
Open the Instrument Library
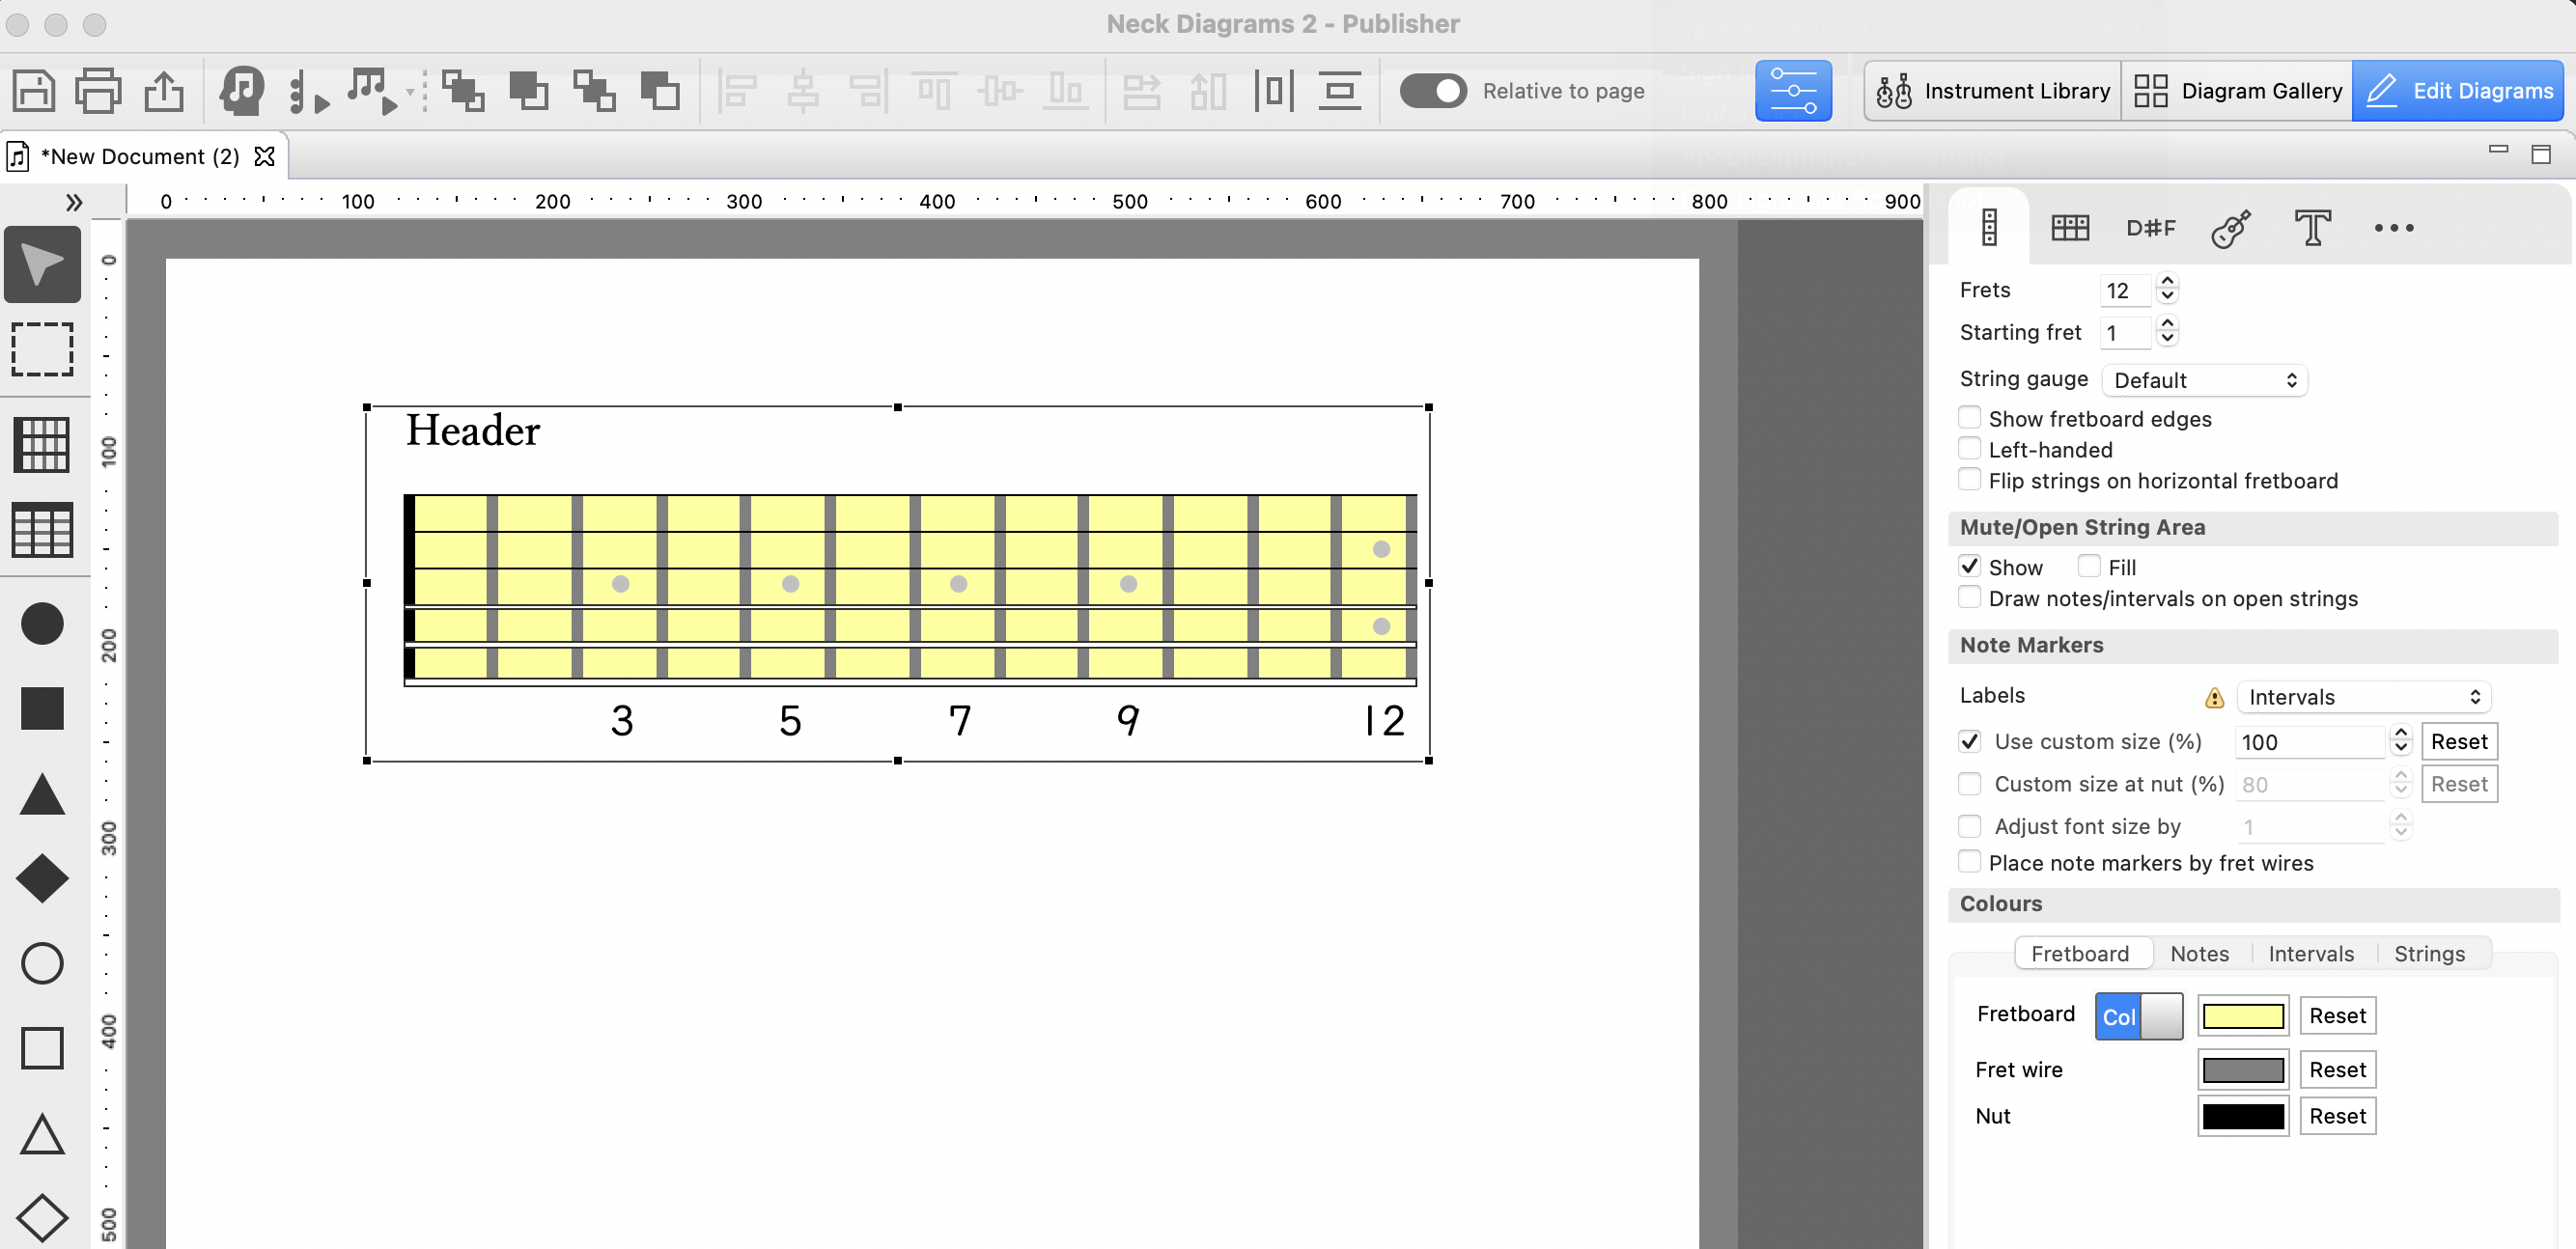(1993, 91)
